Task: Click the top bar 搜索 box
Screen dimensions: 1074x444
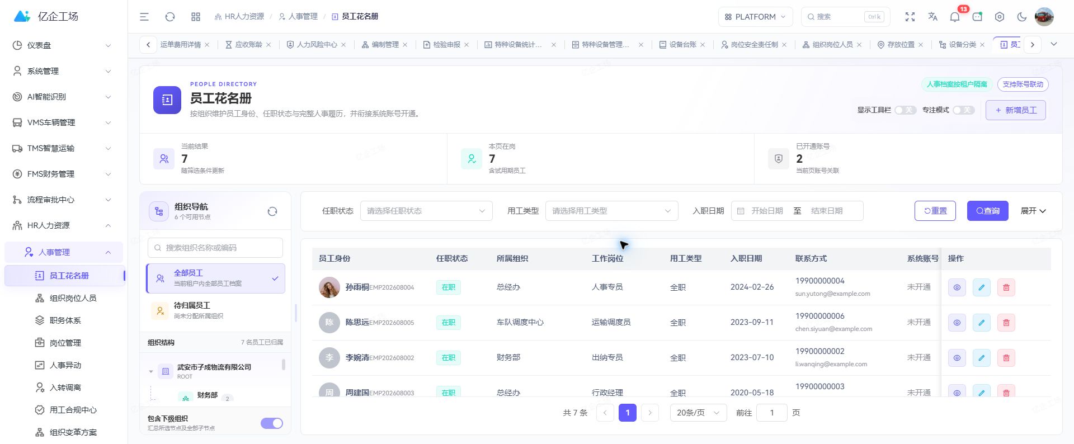Action: [845, 17]
